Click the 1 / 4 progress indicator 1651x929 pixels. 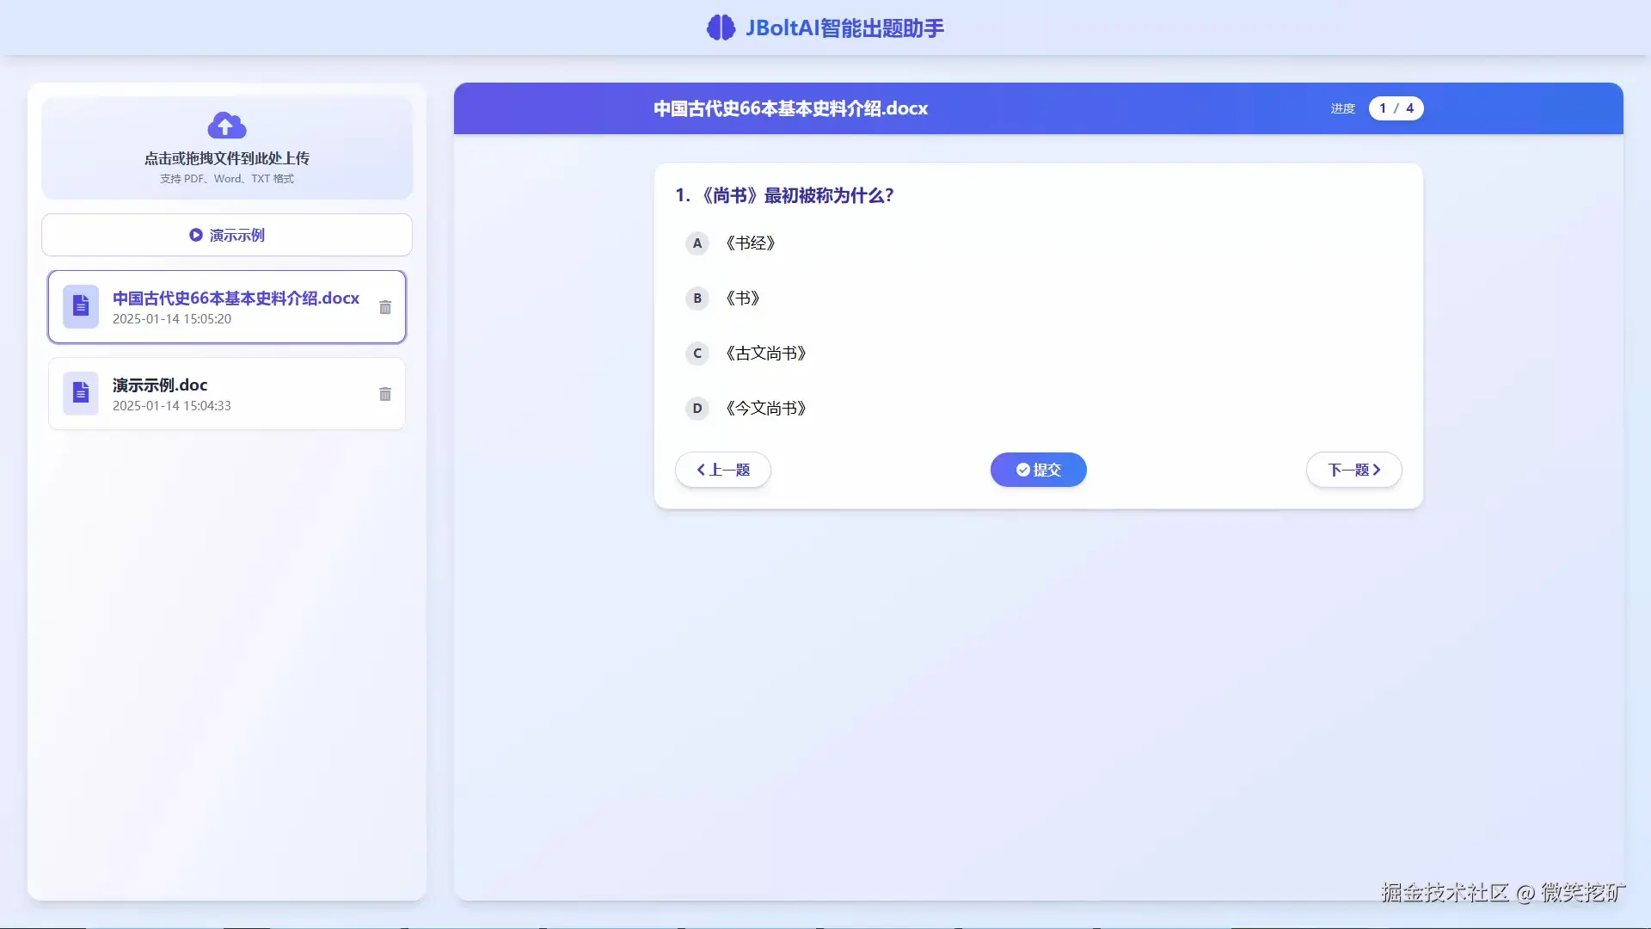pyautogui.click(x=1396, y=108)
